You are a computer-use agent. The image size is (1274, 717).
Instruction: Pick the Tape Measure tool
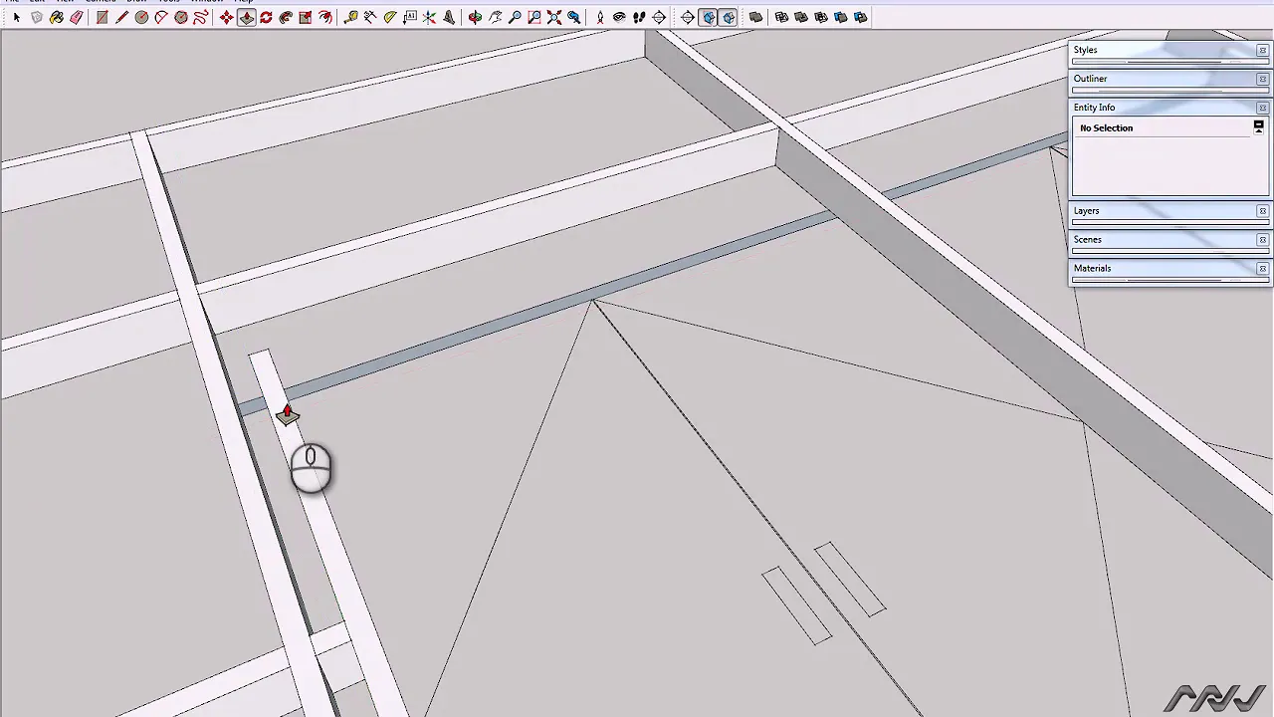pos(350,17)
